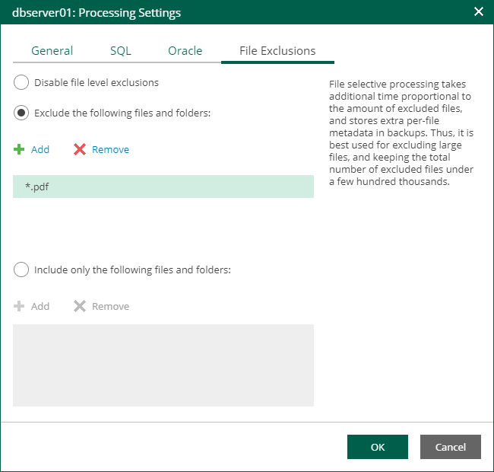The height and width of the screenshot is (472, 494).
Task: Enable Include only the following files option
Action: [21, 269]
